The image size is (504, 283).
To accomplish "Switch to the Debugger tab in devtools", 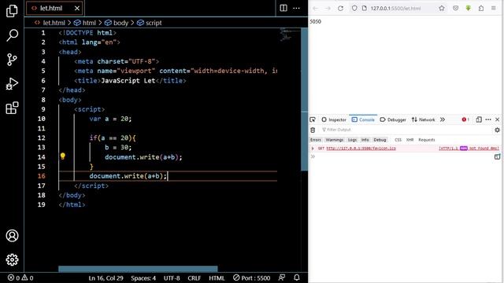I will click(x=393, y=119).
